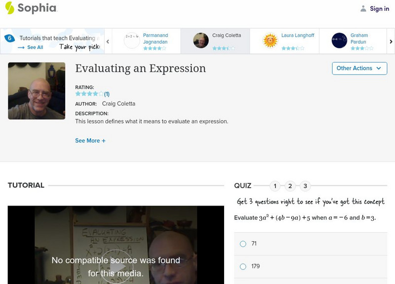Viewport: 395px width, 284px height.
Task: Click Graham Pardun's star rating
Action: (x=362, y=48)
